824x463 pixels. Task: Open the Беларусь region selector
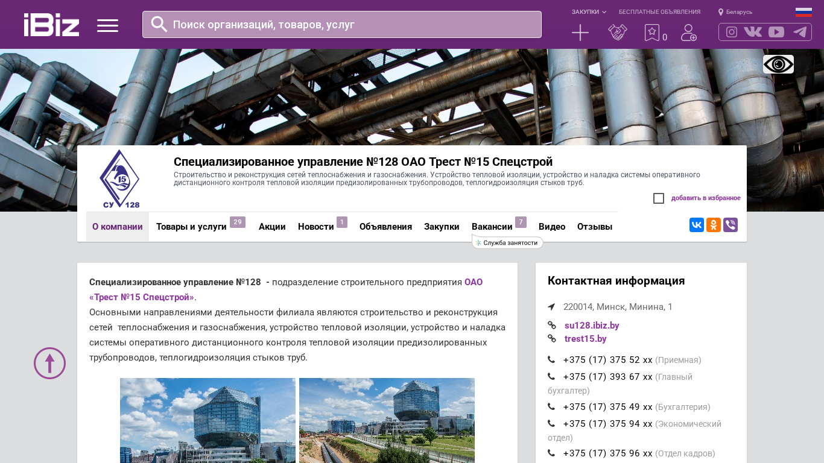point(735,12)
